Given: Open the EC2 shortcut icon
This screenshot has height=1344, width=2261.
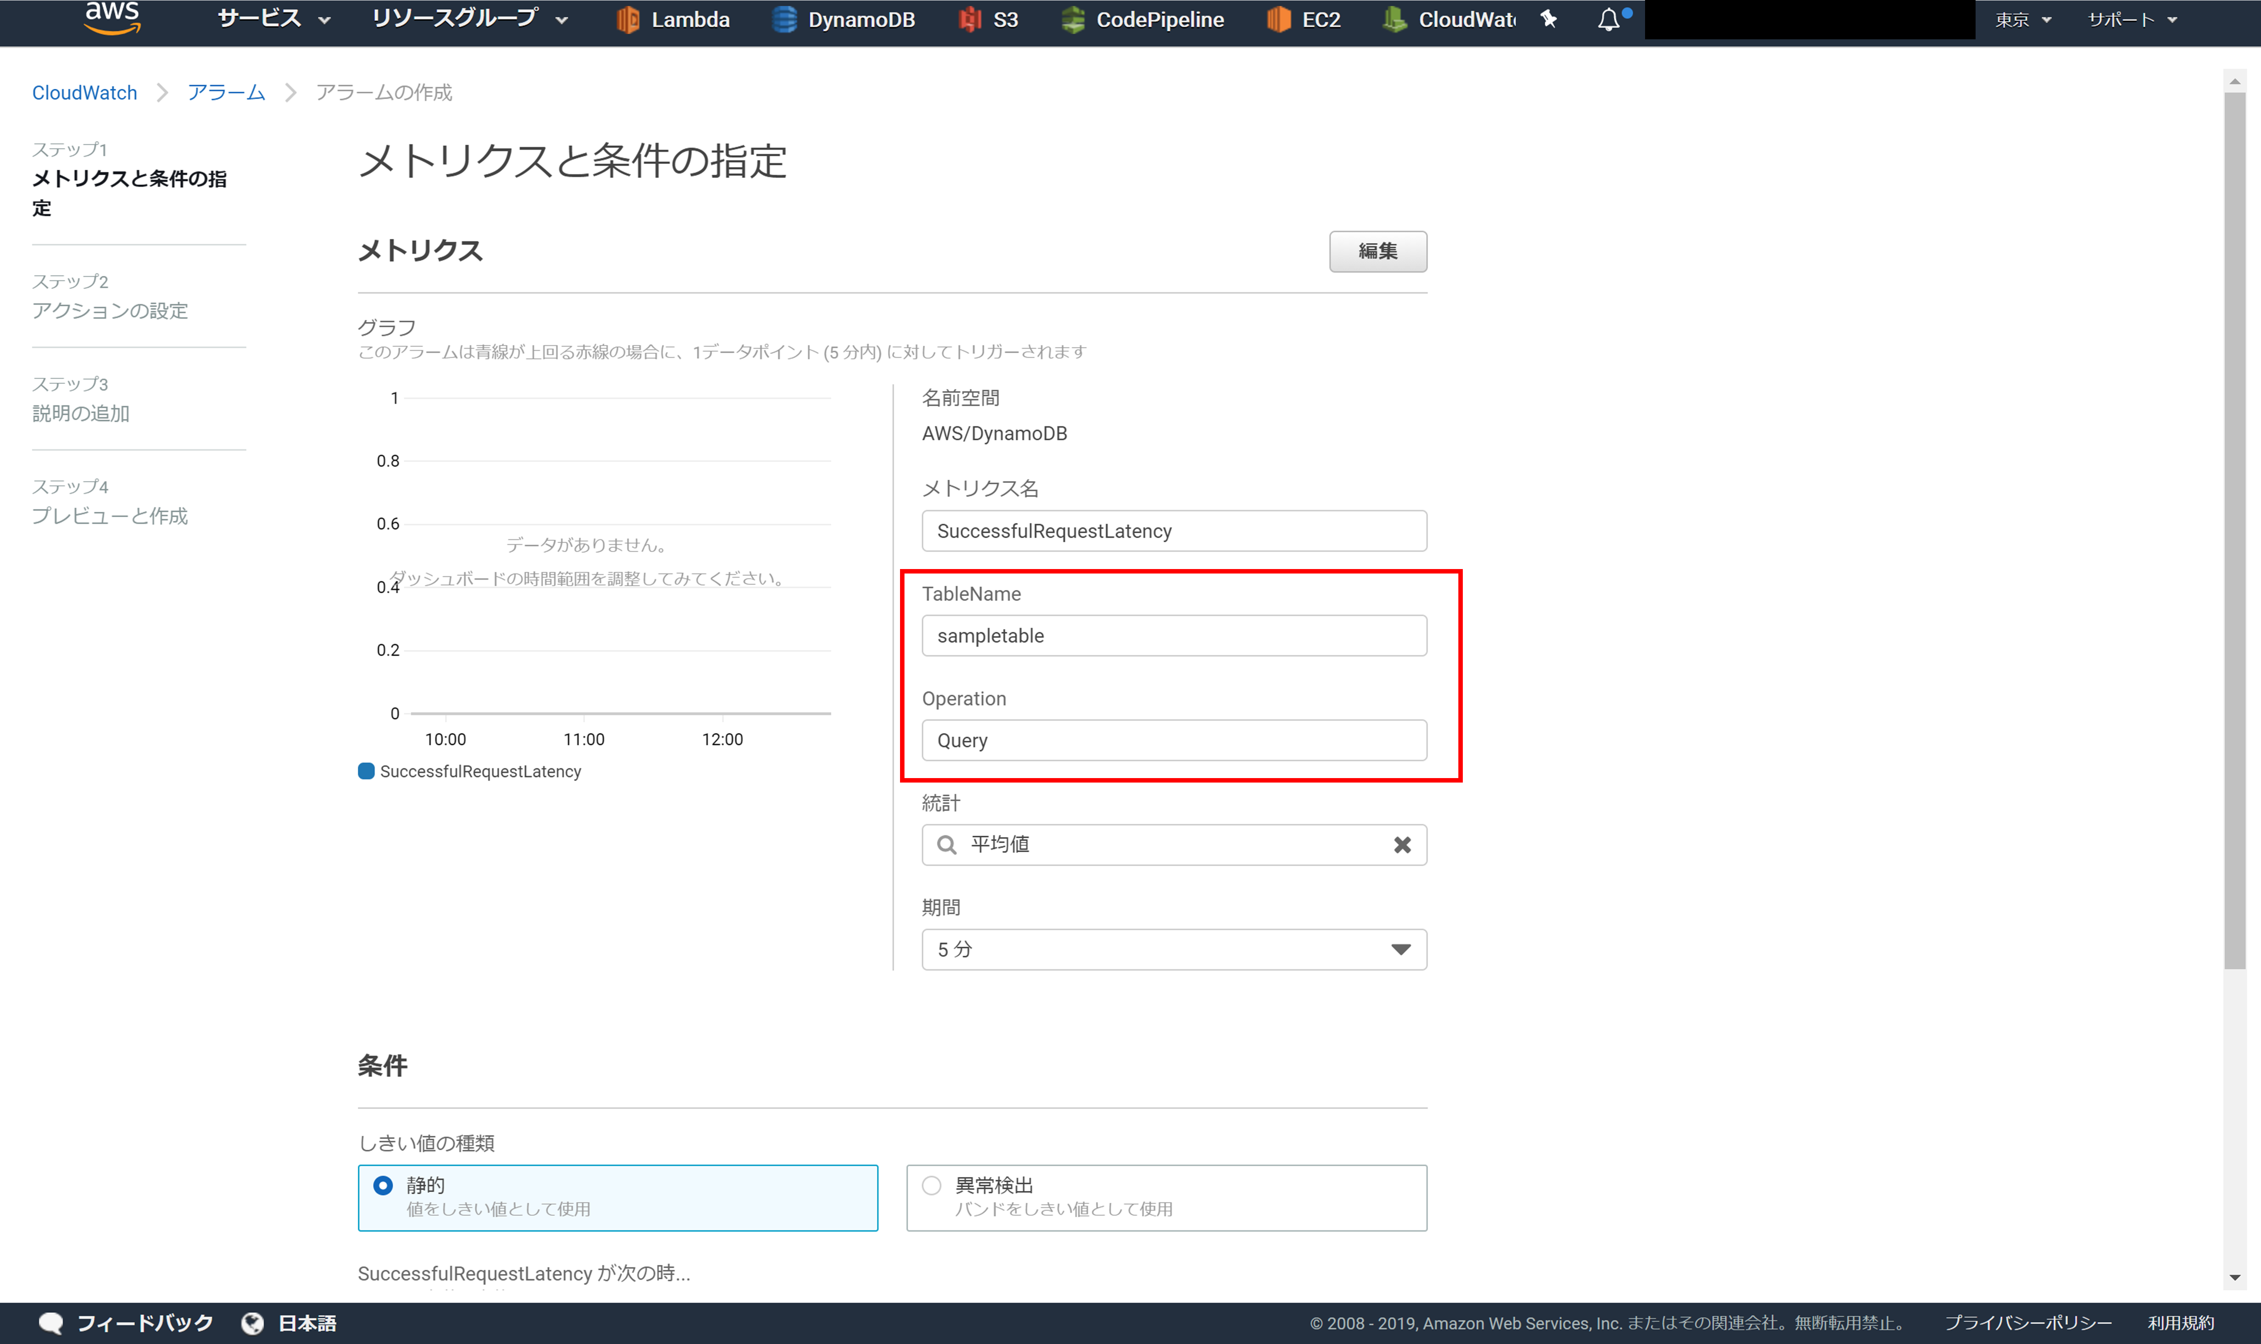Looking at the screenshot, I should click(1278, 20).
